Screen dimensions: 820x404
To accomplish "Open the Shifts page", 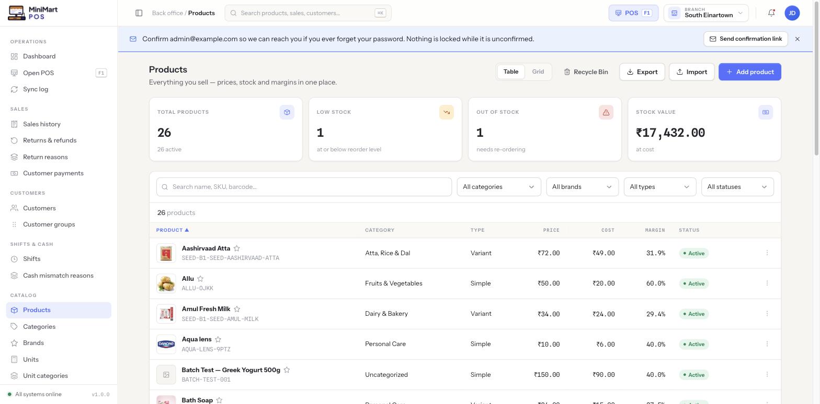I will pyautogui.click(x=59, y=259).
